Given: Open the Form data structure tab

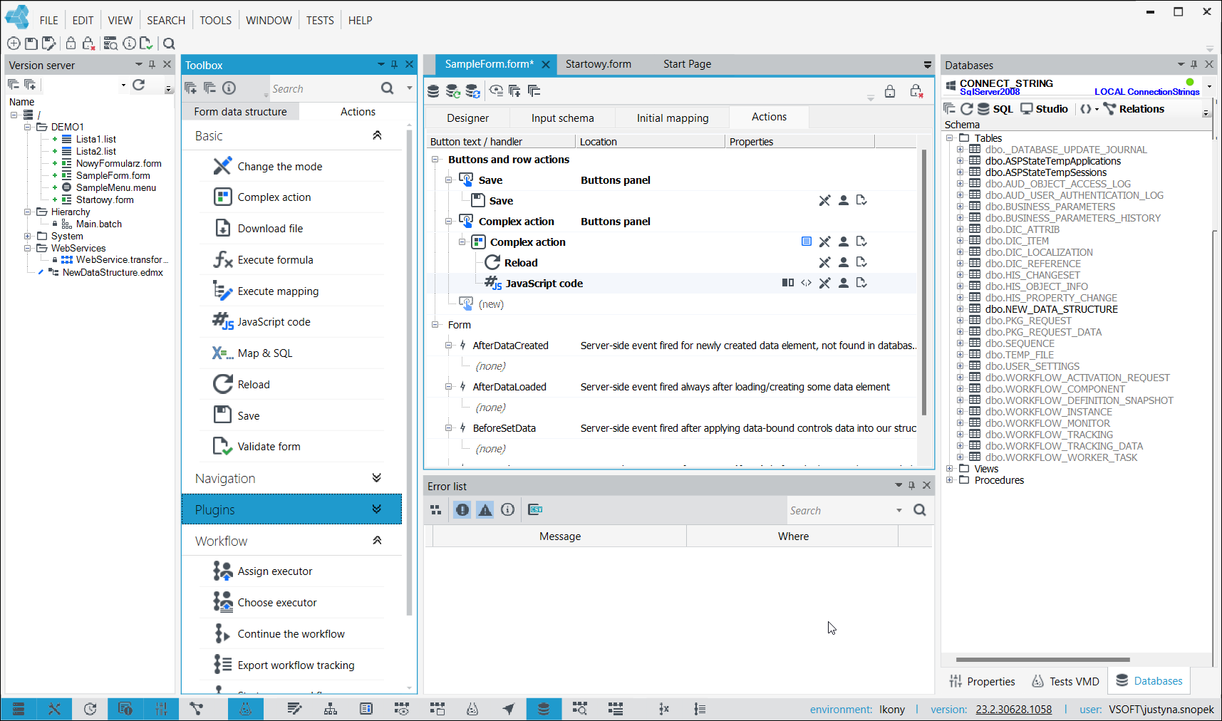Looking at the screenshot, I should click(x=240, y=112).
